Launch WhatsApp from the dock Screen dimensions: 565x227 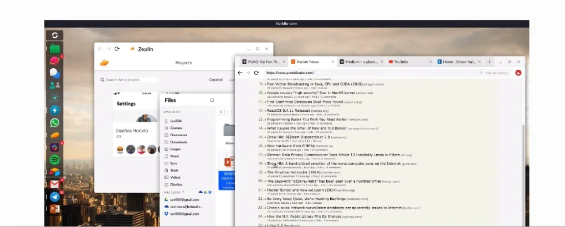click(x=55, y=122)
